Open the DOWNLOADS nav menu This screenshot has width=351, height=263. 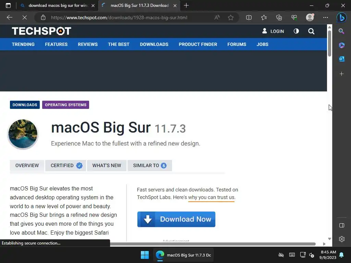coord(154,44)
